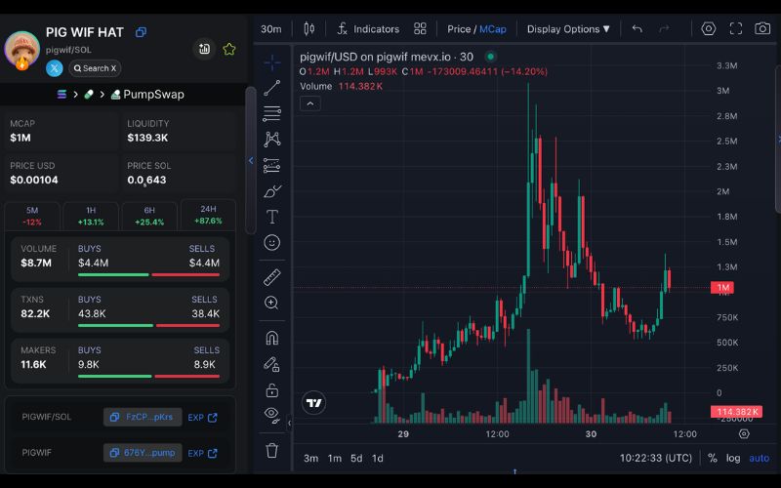
Task: Expand the Display Options dropdown
Action: click(568, 29)
